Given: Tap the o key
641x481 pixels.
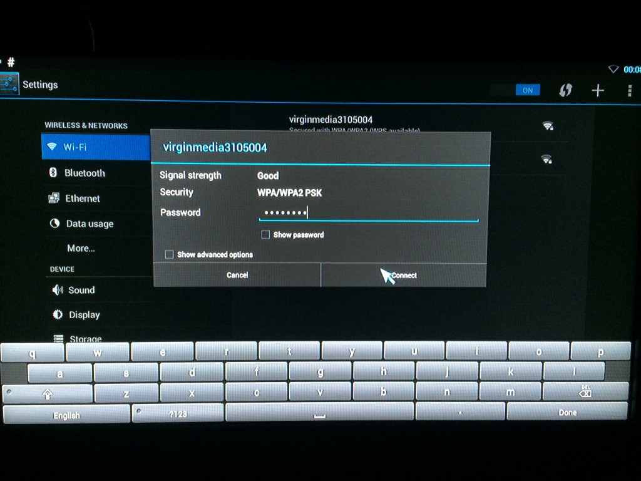Looking at the screenshot, I should [x=539, y=351].
